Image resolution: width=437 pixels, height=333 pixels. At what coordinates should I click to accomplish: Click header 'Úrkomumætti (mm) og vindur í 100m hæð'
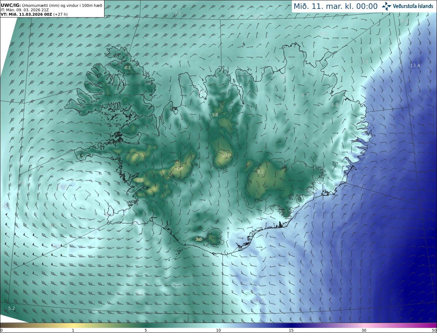[62, 5]
